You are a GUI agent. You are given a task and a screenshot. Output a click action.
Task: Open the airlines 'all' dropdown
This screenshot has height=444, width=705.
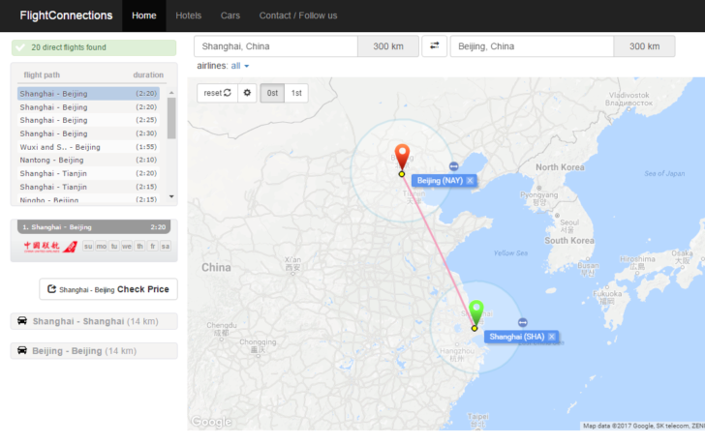(x=239, y=66)
